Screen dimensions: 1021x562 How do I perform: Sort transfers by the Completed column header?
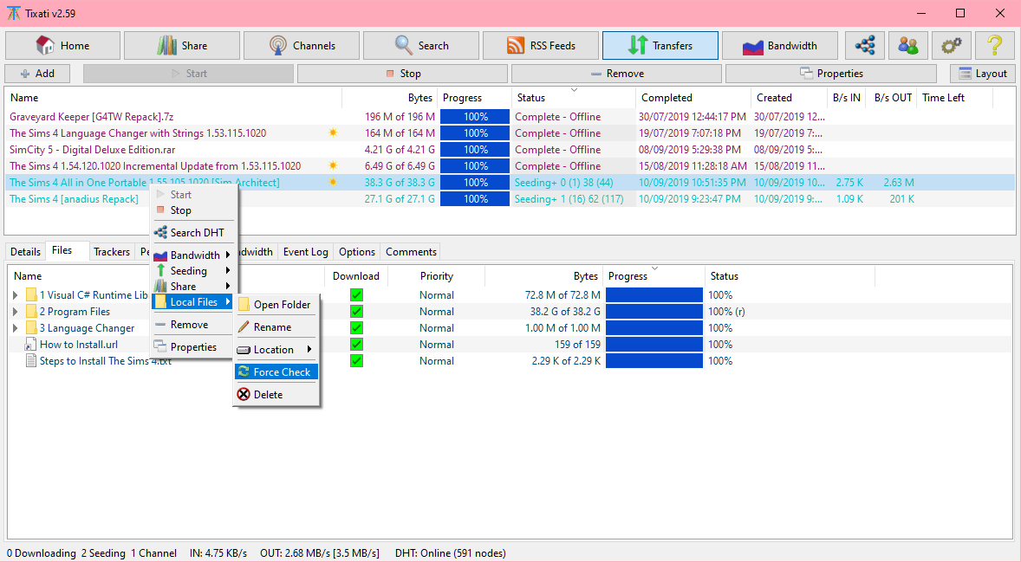tap(693, 98)
